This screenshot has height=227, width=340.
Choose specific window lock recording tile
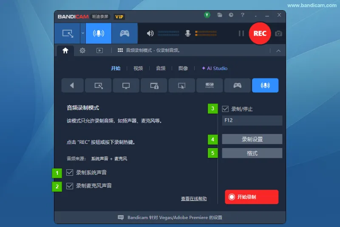pyautogui.click(x=154, y=85)
